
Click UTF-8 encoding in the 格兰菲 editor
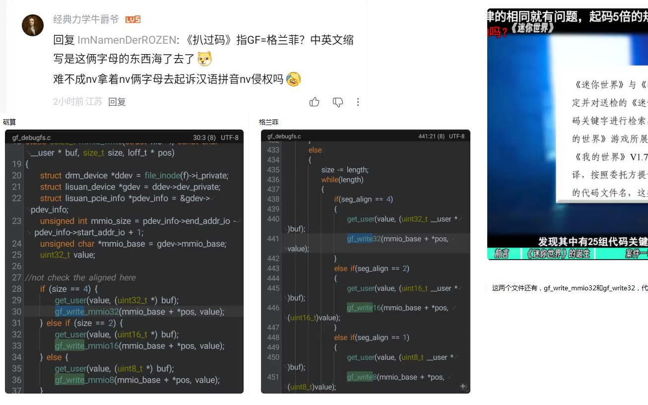point(457,136)
